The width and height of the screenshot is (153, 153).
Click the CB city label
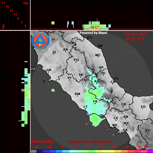tap(124, 104)
